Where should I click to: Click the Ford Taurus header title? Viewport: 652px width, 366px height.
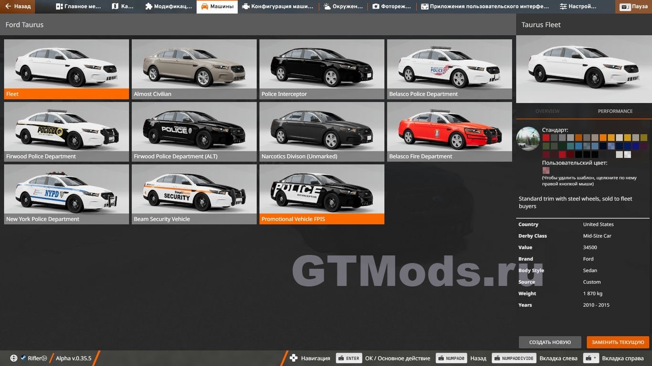click(24, 25)
